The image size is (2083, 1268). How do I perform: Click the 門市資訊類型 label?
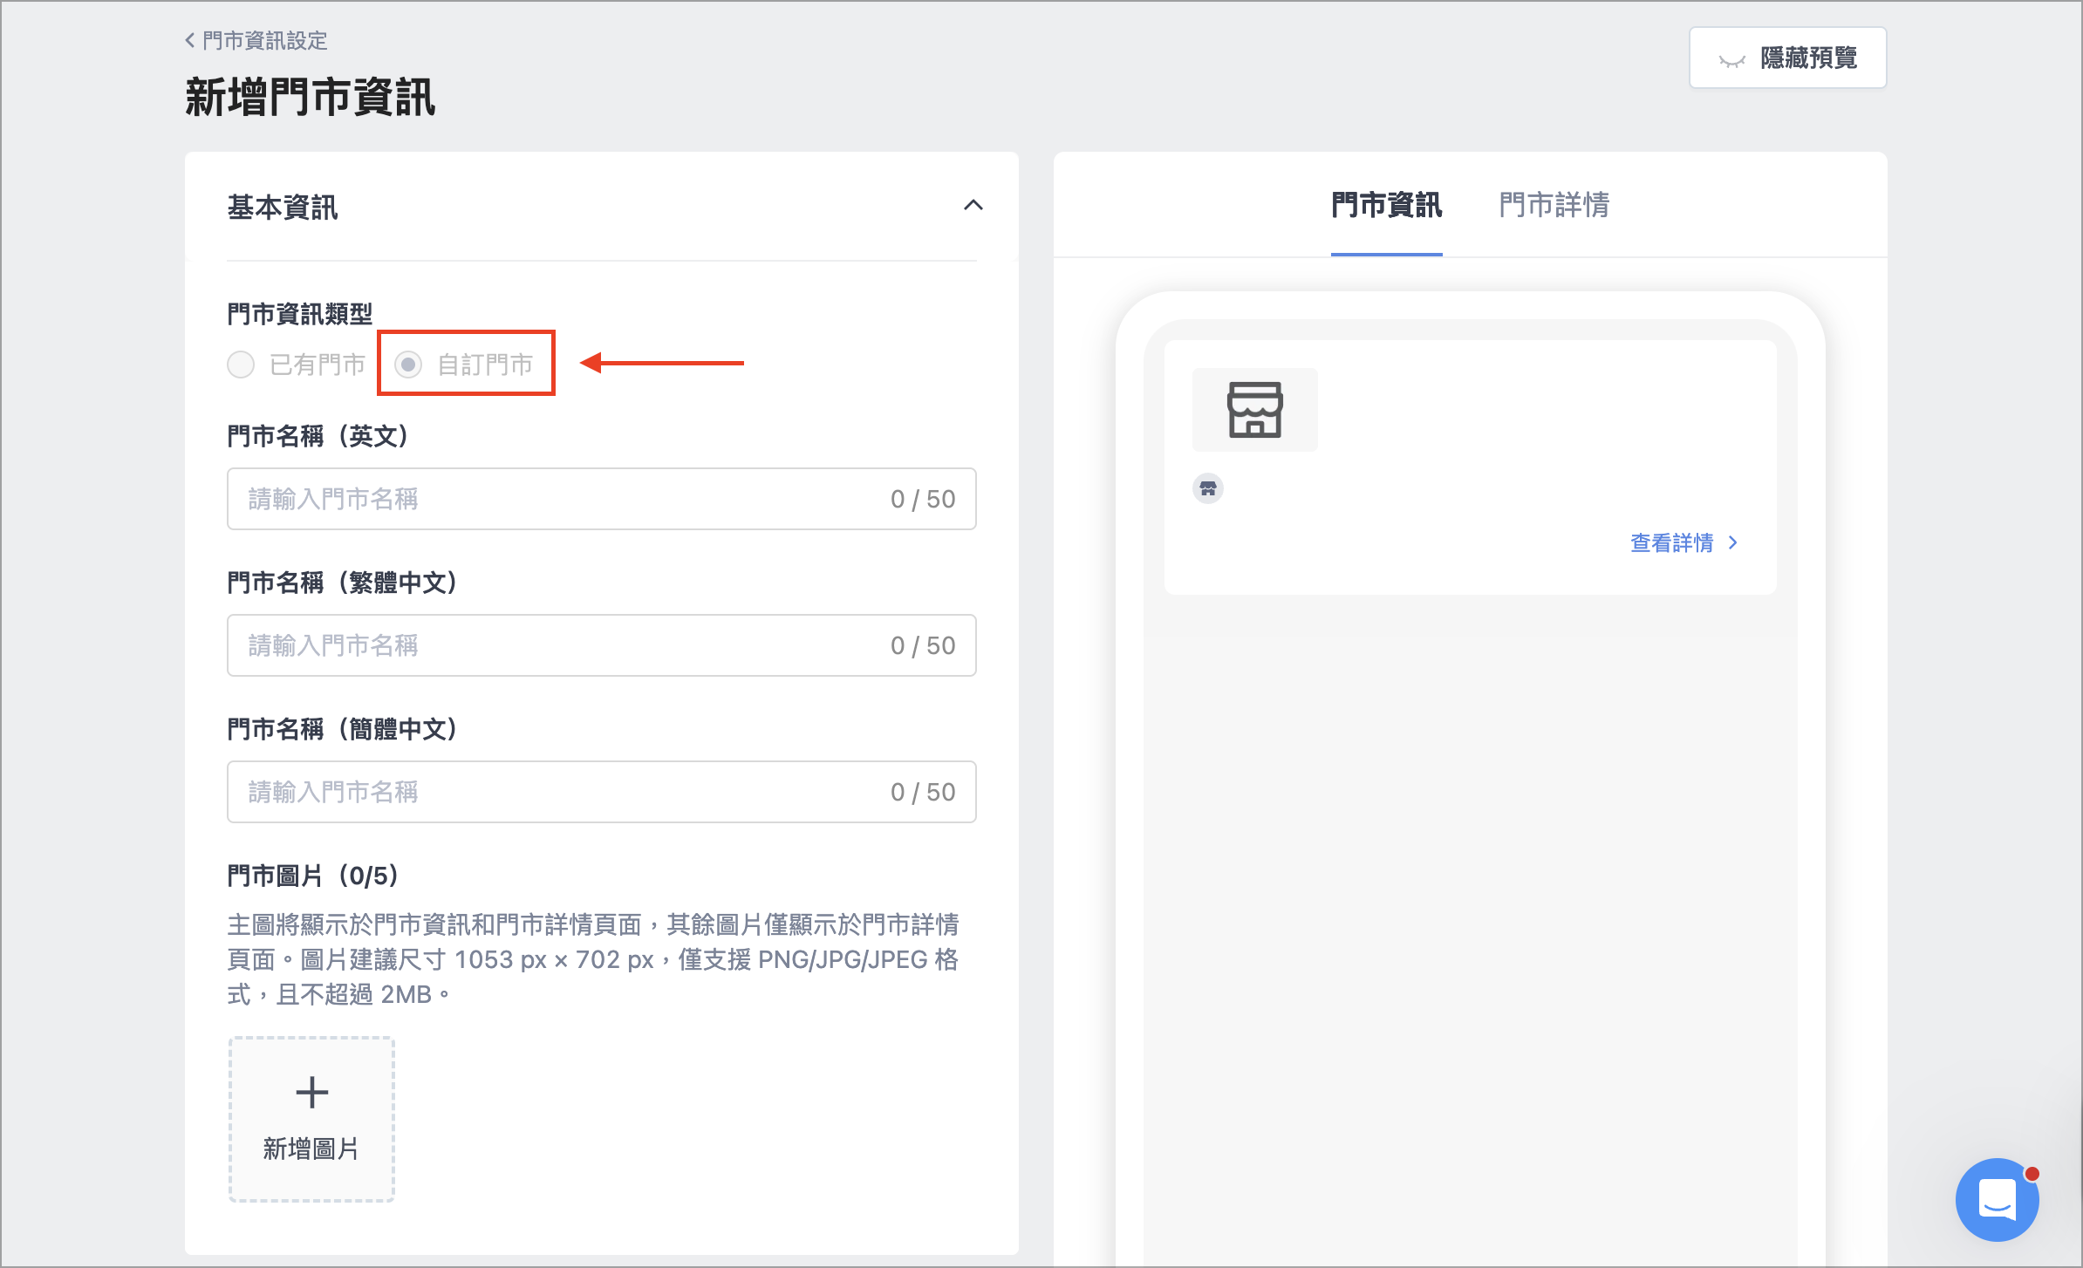pos(300,314)
